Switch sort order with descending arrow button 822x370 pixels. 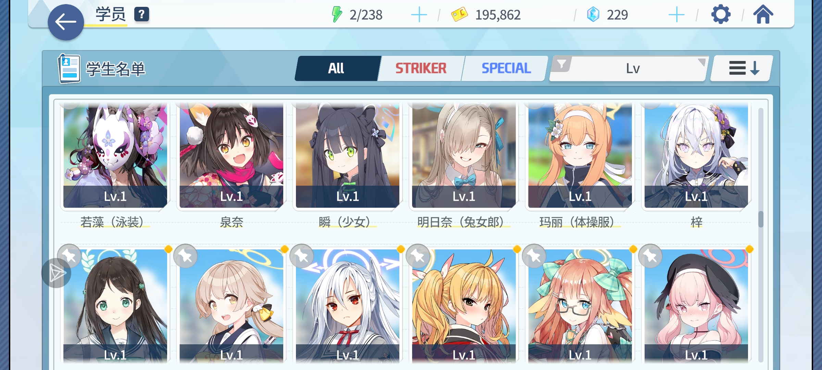pos(742,68)
